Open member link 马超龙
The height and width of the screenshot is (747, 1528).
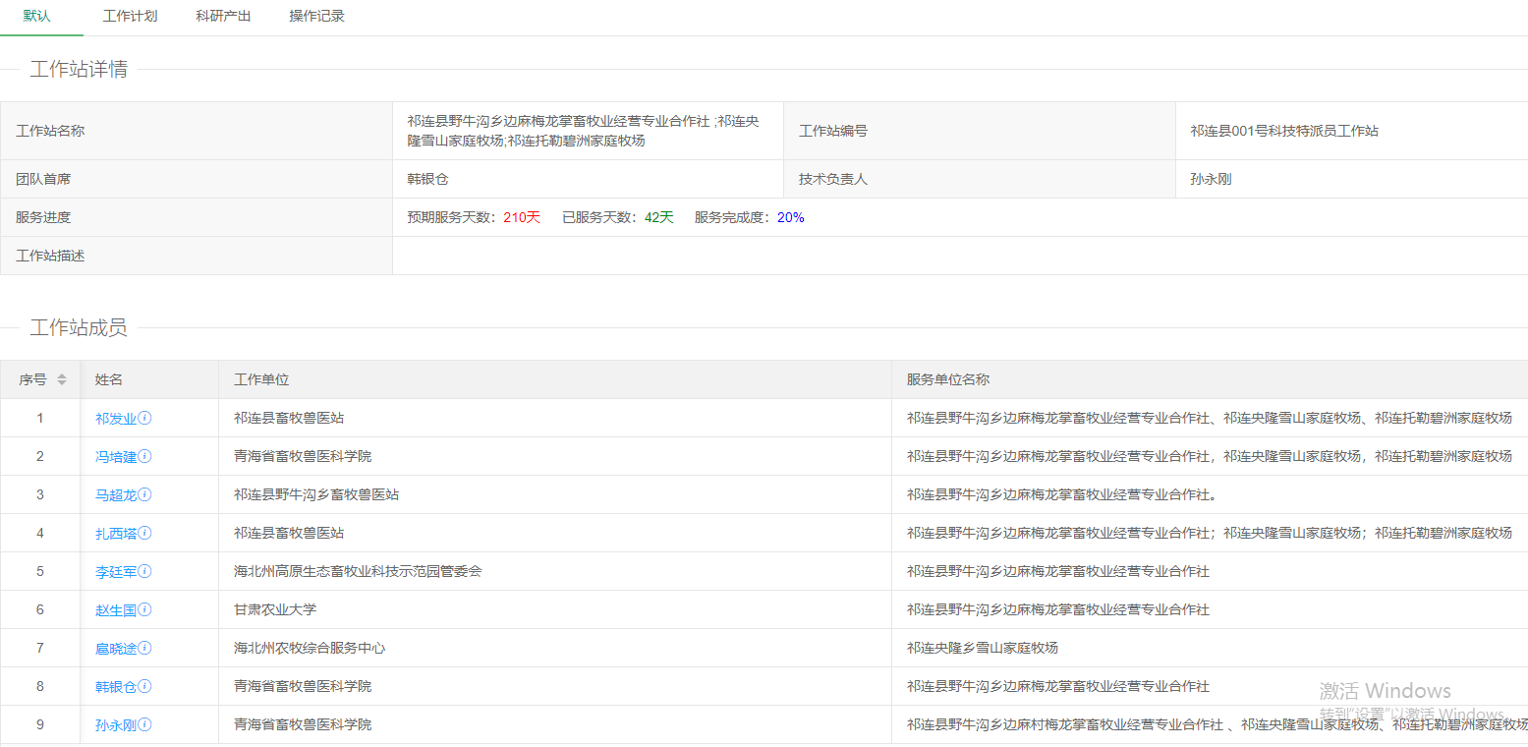pyautogui.click(x=116, y=495)
